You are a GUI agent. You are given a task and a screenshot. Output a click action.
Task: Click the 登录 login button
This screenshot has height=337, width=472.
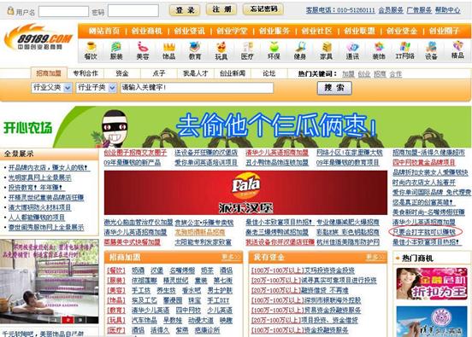[185, 10]
